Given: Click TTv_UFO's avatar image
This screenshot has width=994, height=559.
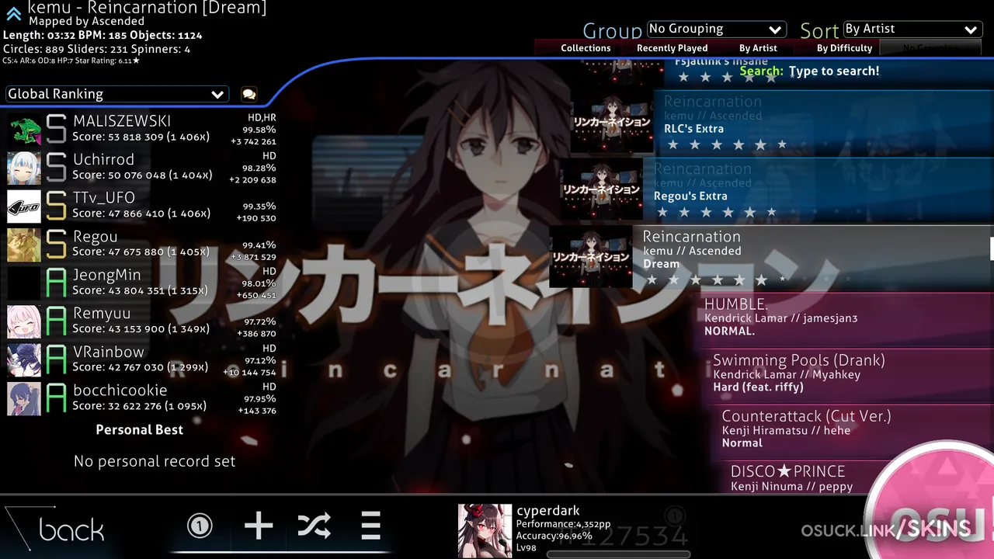Looking at the screenshot, I should point(24,206).
